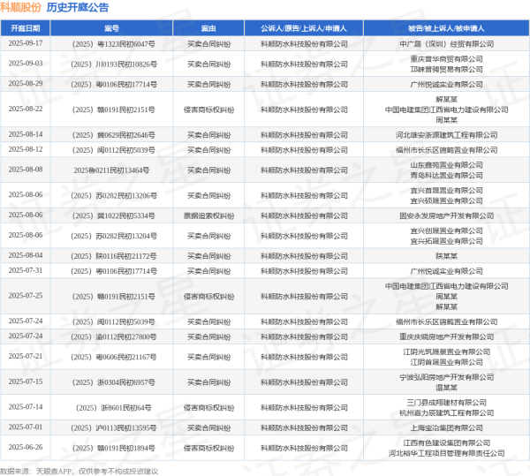The image size is (530, 476).
Task: Click defendant 三门县成翔建材有限公司
Action: point(445,402)
